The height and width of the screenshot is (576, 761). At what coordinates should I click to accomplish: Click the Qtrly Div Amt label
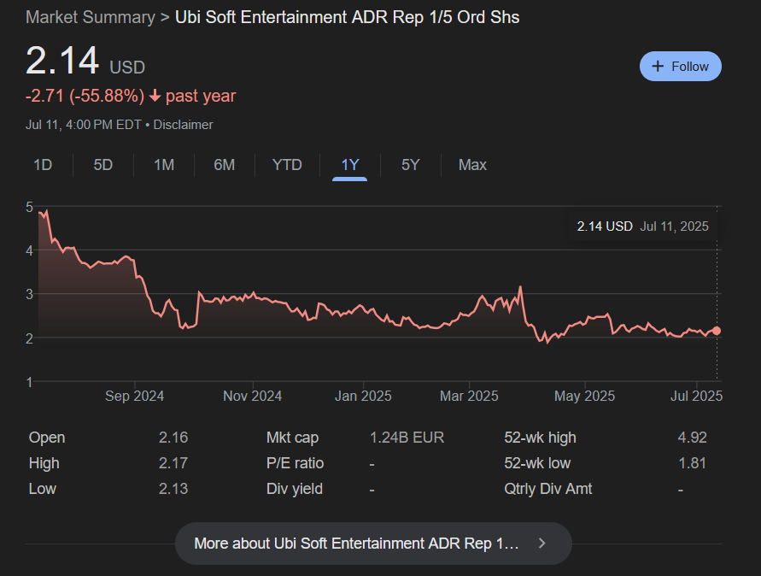(548, 489)
